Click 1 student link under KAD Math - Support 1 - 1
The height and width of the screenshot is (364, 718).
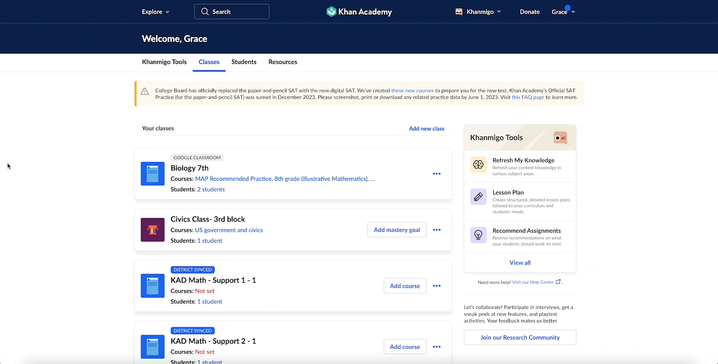tap(210, 301)
